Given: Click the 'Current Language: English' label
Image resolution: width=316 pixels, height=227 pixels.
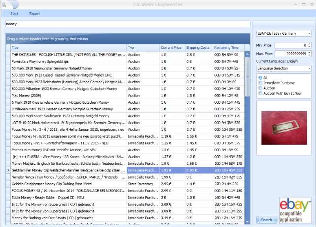Looking at the screenshot, I should click(x=277, y=61).
